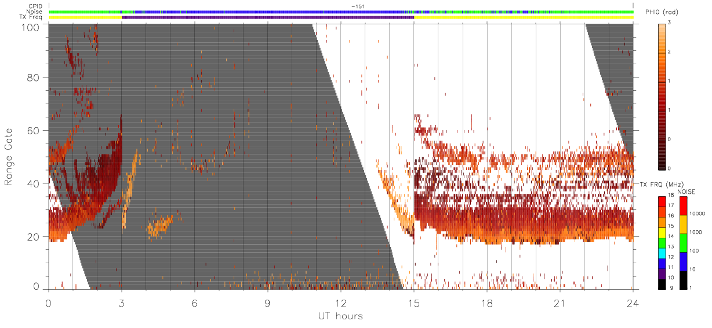This screenshot has height=328, width=712.
Task: Click TX FRQ legend tick label "14"
Action: point(670,237)
